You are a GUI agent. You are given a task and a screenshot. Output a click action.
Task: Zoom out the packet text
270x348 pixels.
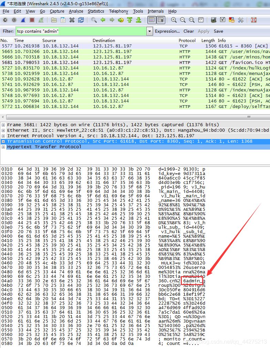pyautogui.click(x=183, y=20)
